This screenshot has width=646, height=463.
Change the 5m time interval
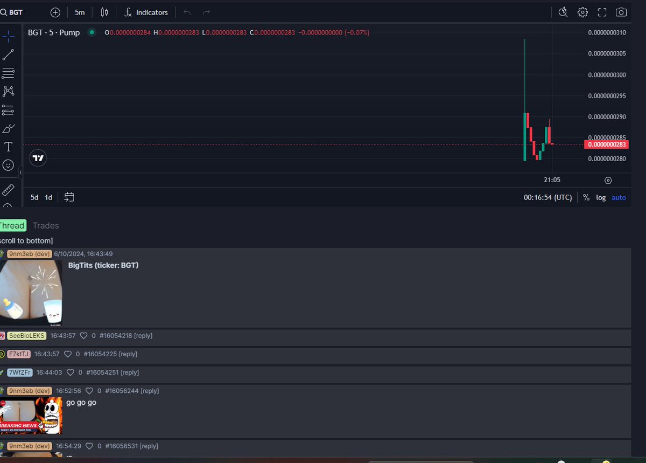tap(80, 12)
